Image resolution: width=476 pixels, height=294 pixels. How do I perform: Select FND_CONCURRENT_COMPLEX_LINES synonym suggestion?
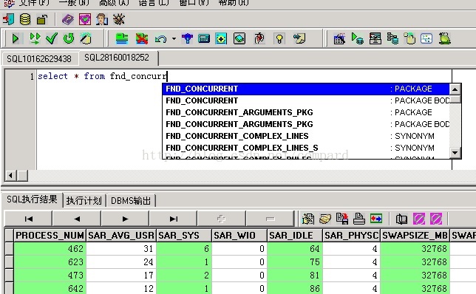(x=307, y=136)
